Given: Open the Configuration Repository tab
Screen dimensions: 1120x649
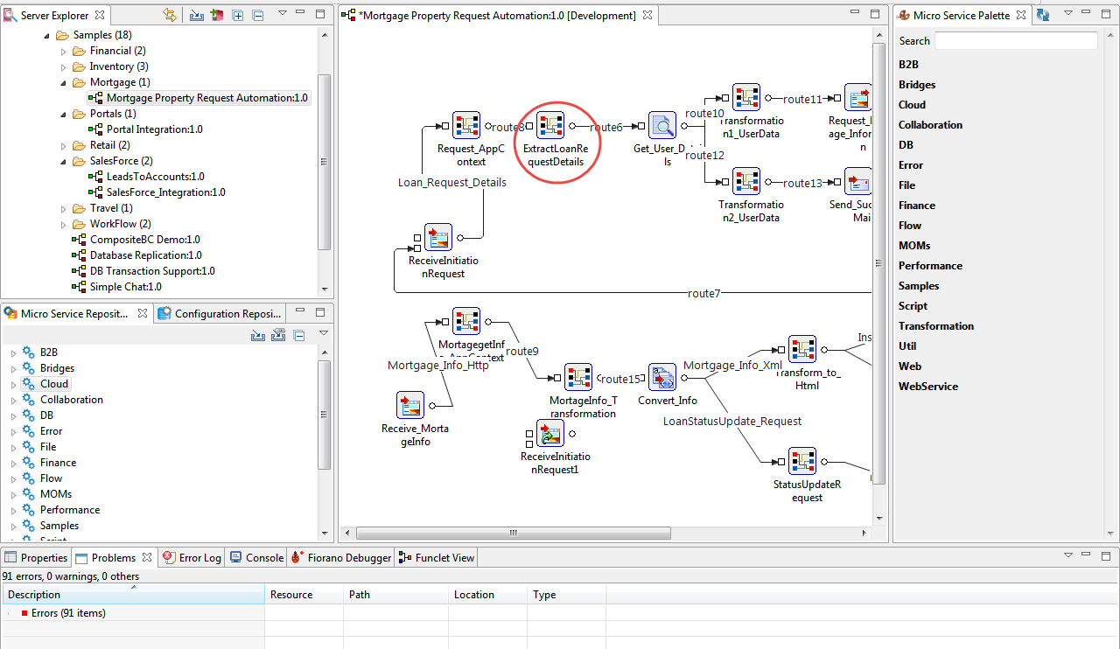Looking at the screenshot, I should click(220, 313).
